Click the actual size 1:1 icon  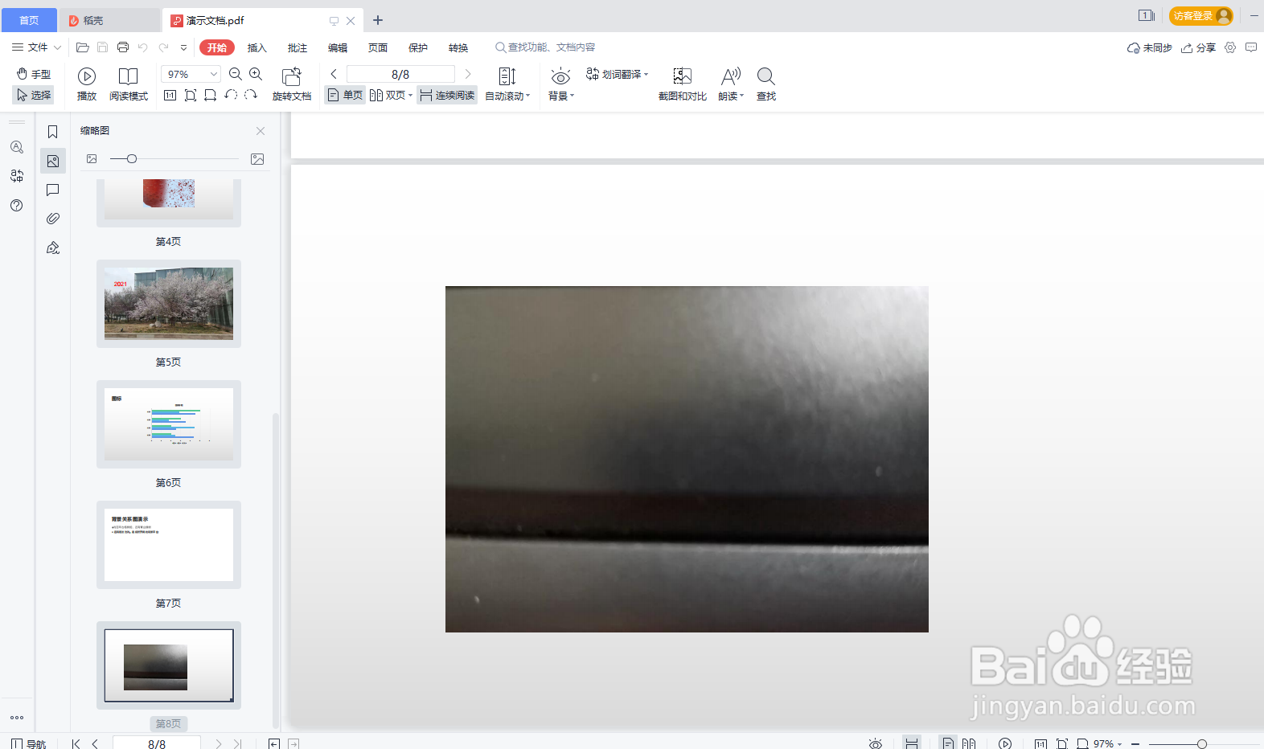point(170,95)
